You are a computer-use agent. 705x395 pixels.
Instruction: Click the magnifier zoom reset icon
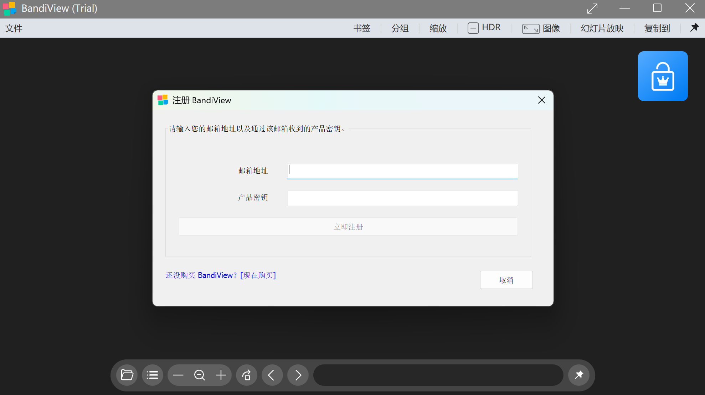200,375
